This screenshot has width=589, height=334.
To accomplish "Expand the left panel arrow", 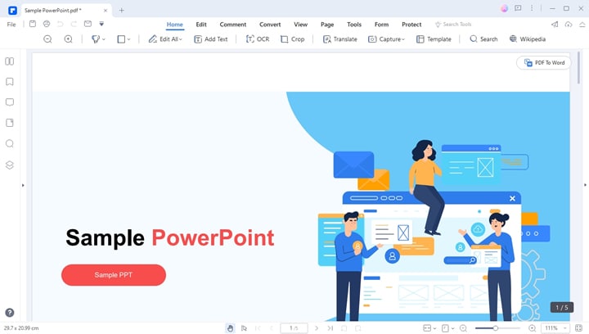I will pos(23,185).
